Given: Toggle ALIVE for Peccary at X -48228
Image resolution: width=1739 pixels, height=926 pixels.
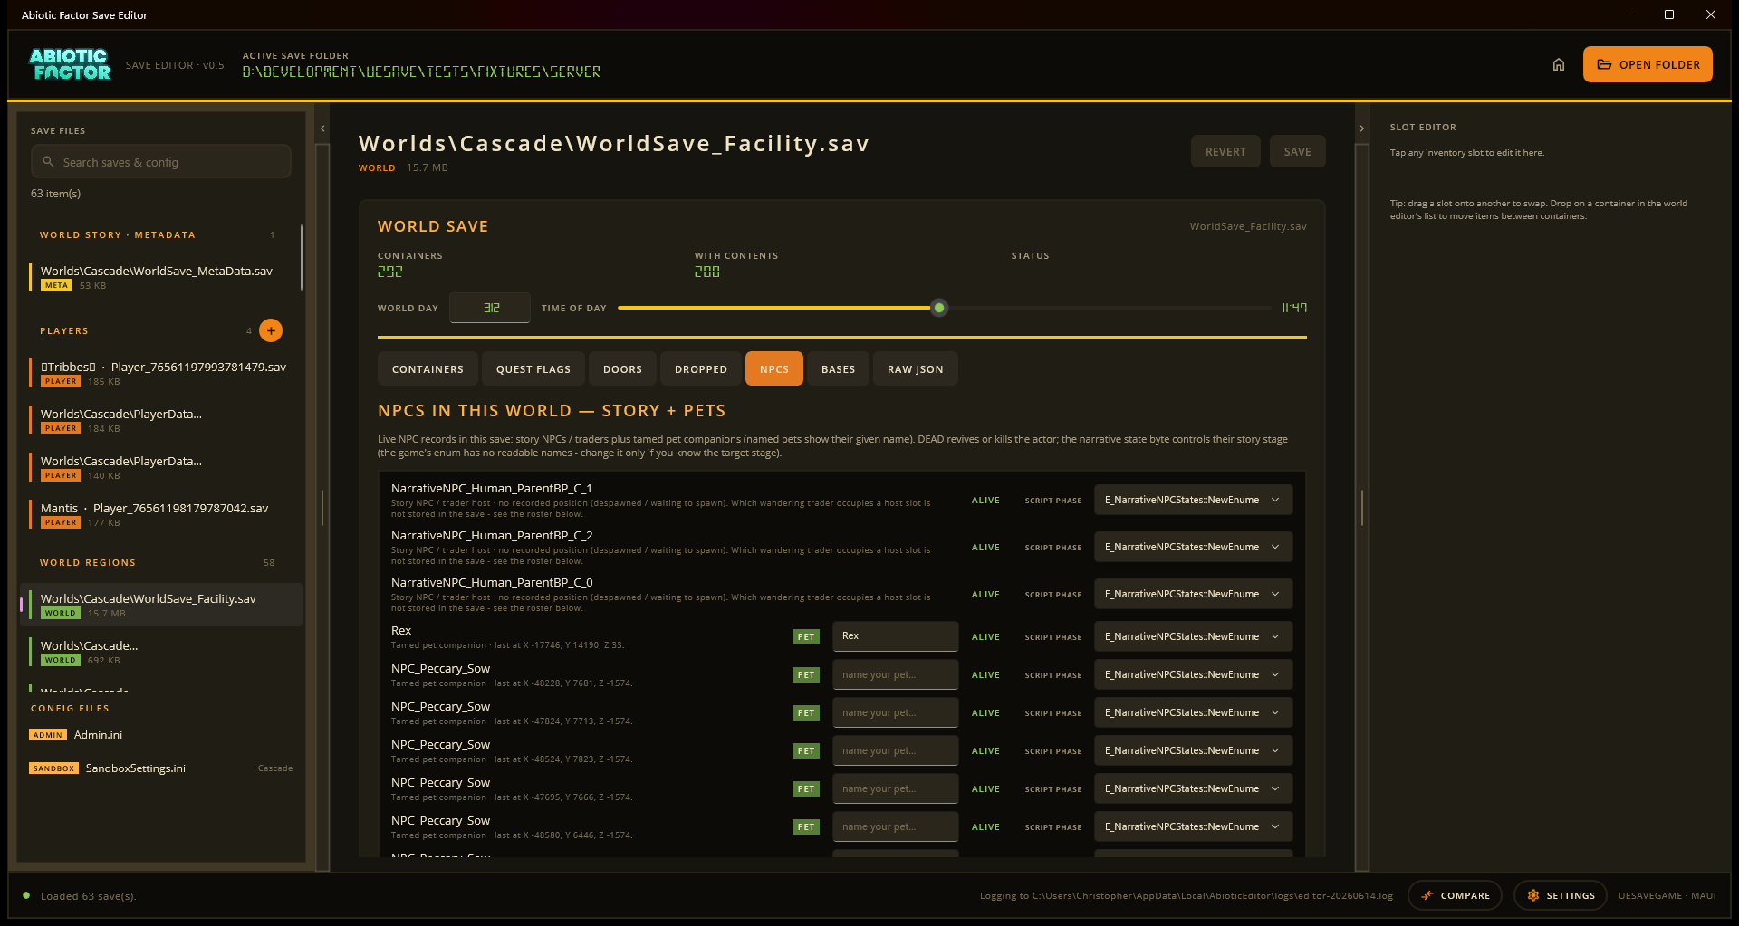Looking at the screenshot, I should click(985, 675).
